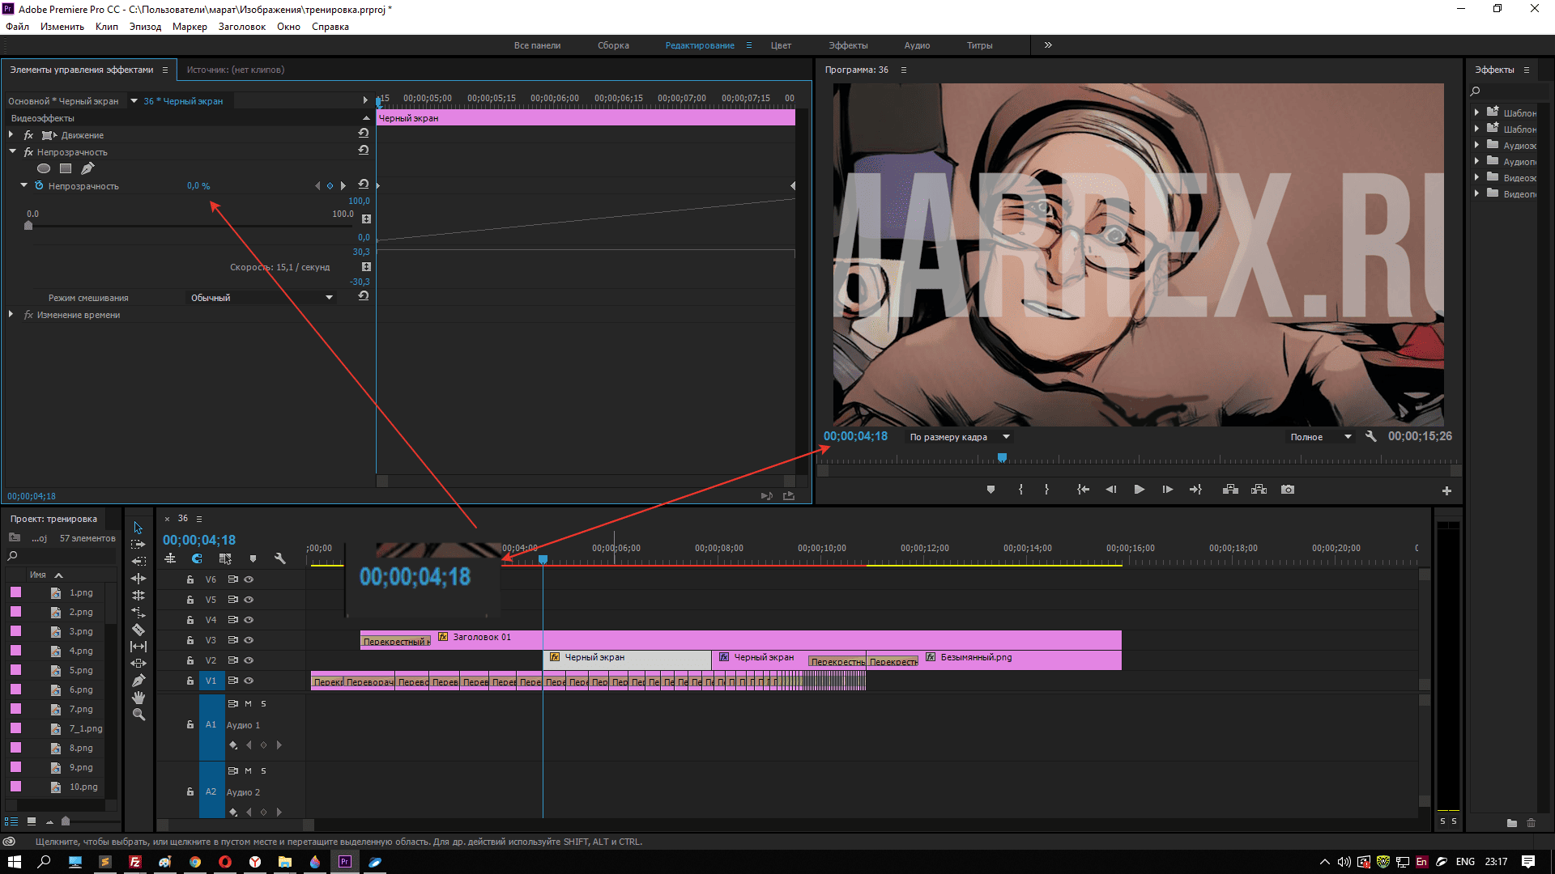The width and height of the screenshot is (1555, 874).
Task: Select the Selection arrow tool
Action: point(138,528)
